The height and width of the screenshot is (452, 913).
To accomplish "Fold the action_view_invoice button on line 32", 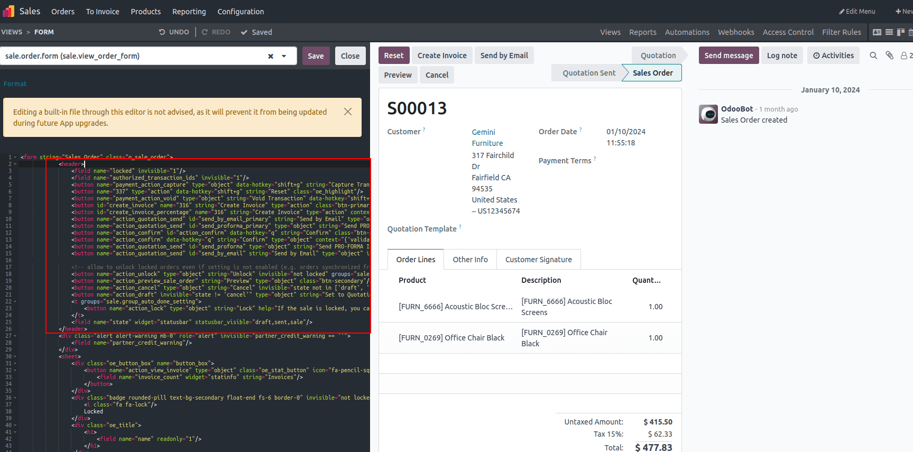I will coord(15,370).
